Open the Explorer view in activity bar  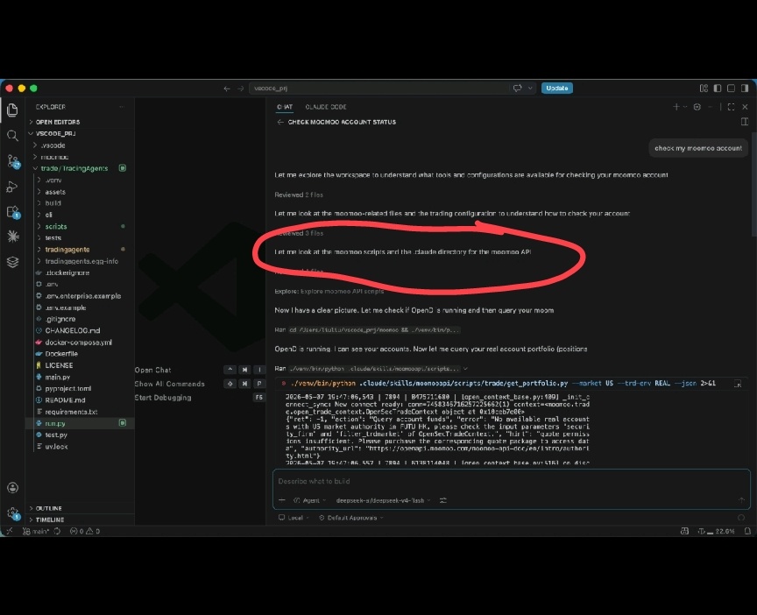[12, 110]
